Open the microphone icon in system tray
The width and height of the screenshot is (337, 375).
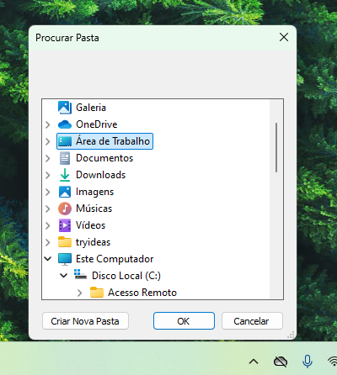click(308, 362)
